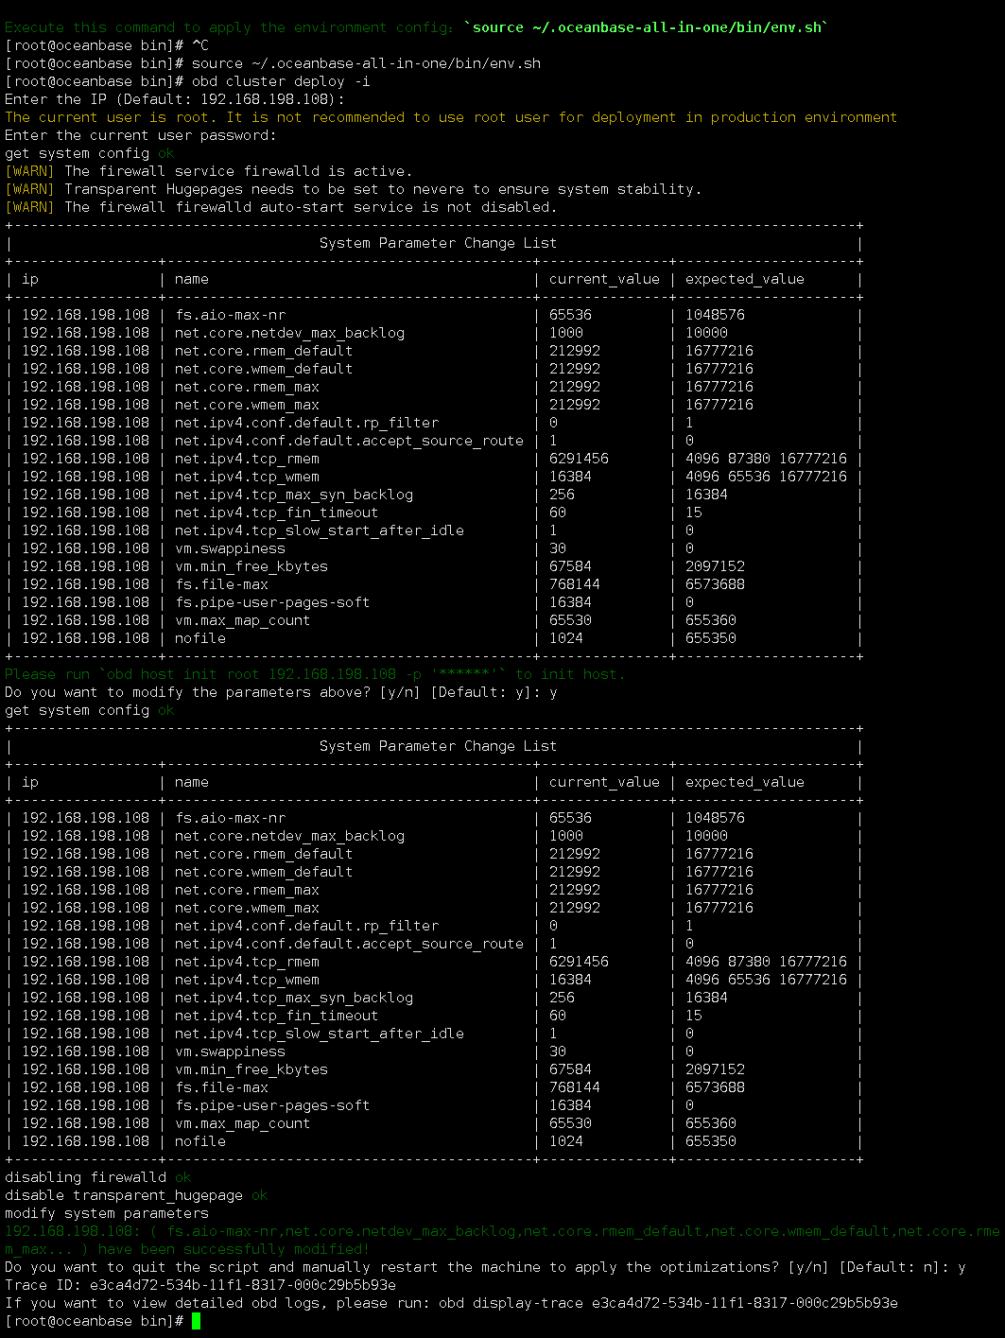Click the 'Trace ID: e3ca4d72-534b-11f1-8317-000c29b5b93e' line
This screenshot has height=1338, width=1005.
[200, 1285]
